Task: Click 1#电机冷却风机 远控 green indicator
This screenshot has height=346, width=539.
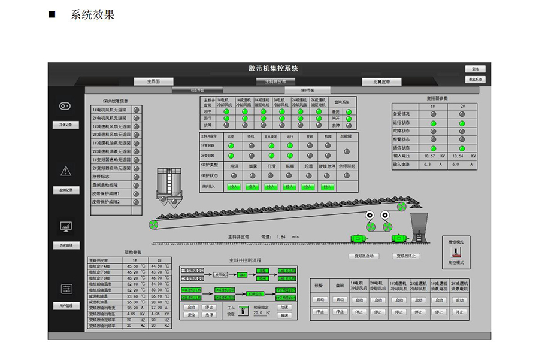Action: (x=226, y=112)
